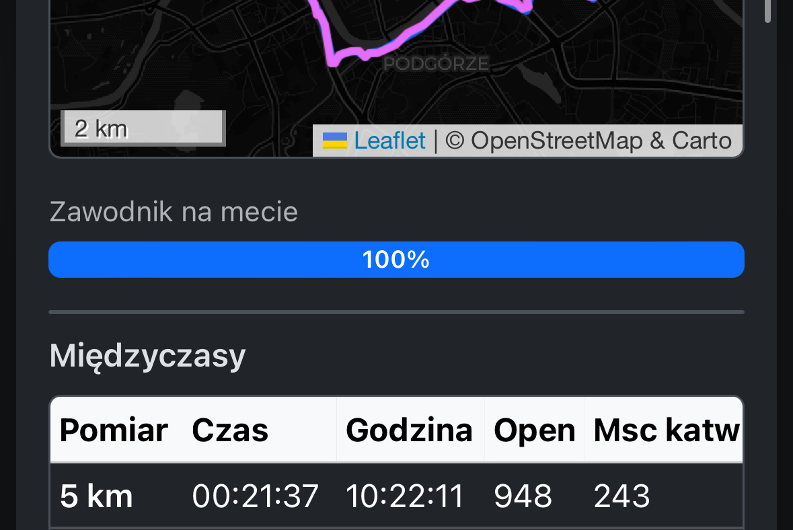Sort by the Pomiar column header

coord(114,430)
